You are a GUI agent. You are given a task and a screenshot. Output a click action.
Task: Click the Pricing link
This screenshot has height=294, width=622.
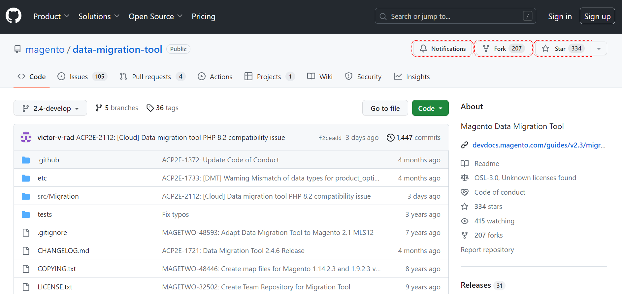pos(204,16)
